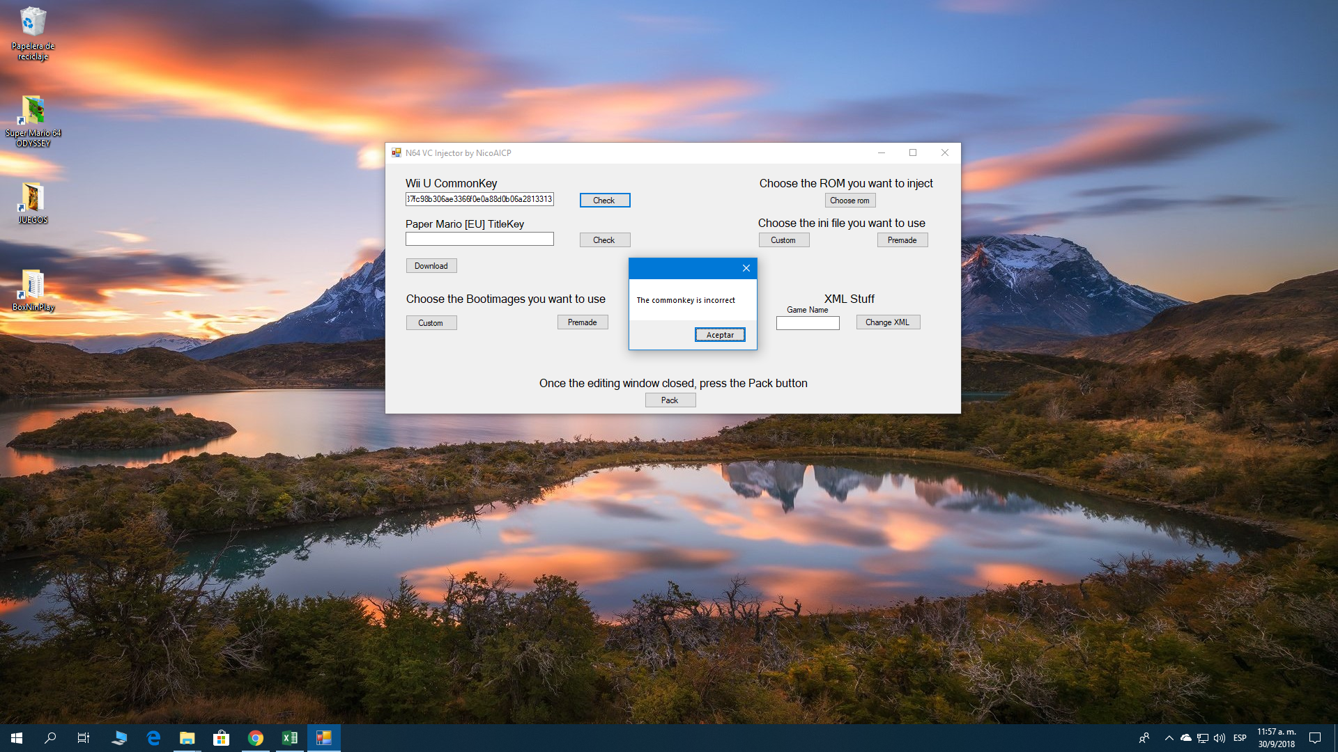Click the 'XML Stuff' heading
Screen dimensions: 1338x752
click(x=849, y=299)
